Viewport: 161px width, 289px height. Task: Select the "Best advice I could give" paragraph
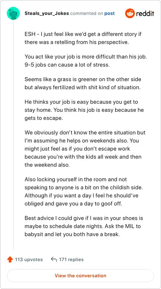tap(84, 226)
